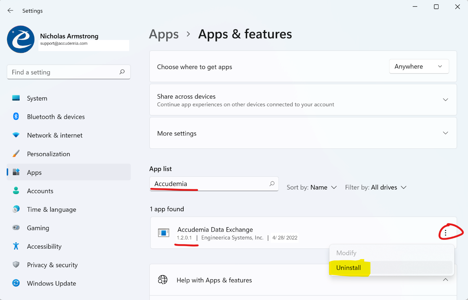Open the Anywhere dropdown for app sources

pos(419,67)
